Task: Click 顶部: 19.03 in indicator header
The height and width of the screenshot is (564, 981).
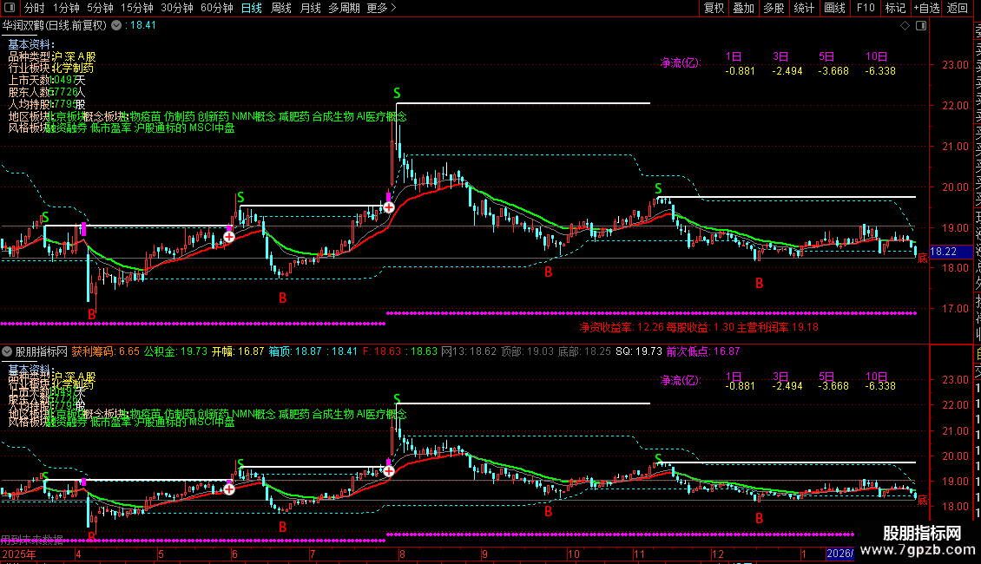Action: pos(528,351)
